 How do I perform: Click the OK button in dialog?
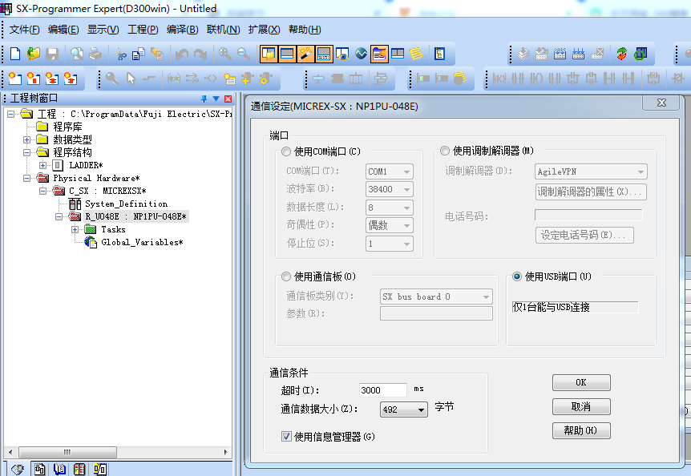pyautogui.click(x=581, y=382)
